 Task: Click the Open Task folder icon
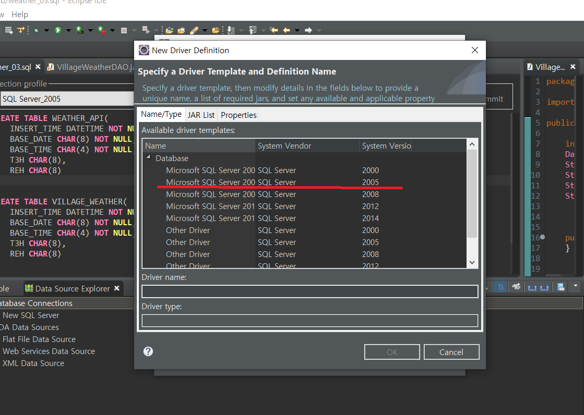click(182, 31)
